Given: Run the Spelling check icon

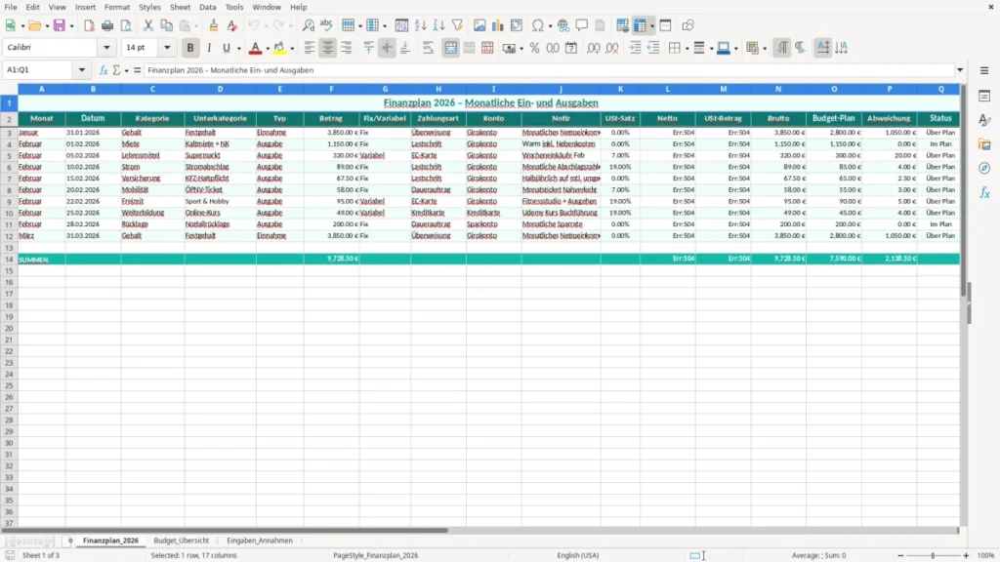Looking at the screenshot, I should coord(326,25).
